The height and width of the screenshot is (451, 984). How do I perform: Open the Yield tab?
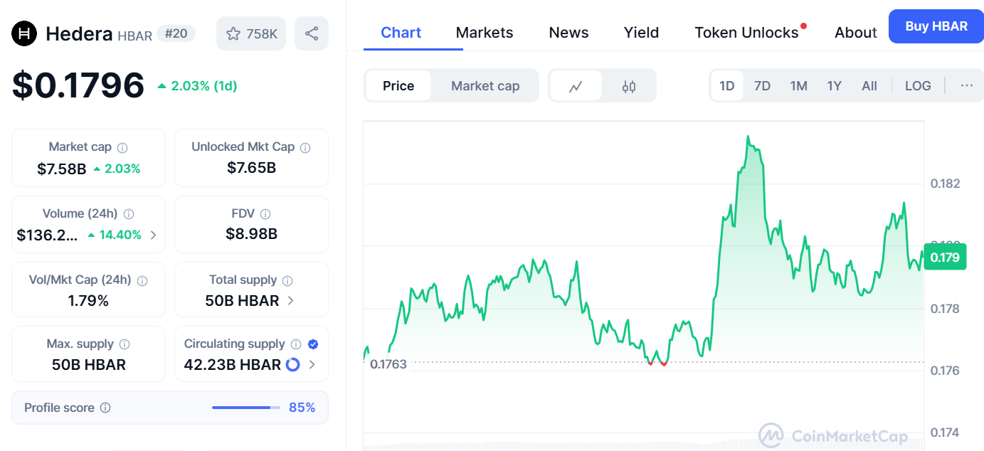click(641, 33)
